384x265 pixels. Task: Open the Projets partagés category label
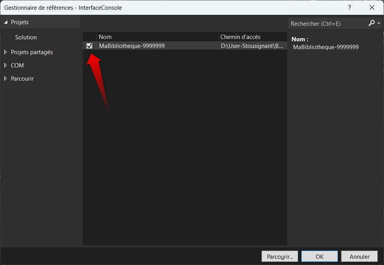32,52
